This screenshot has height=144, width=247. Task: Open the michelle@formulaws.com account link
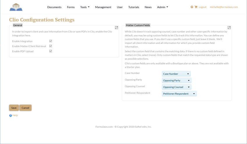pyautogui.click(x=224, y=7)
